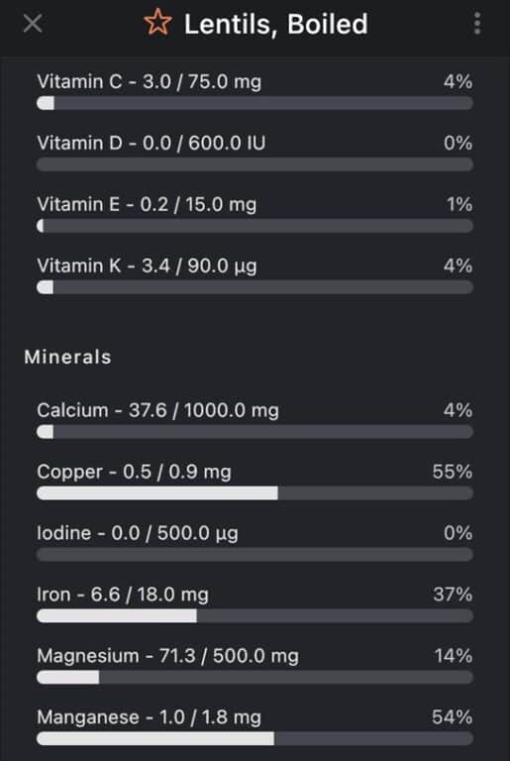Select the Calcium 37.6 / 1000.0 mg label

(x=157, y=410)
